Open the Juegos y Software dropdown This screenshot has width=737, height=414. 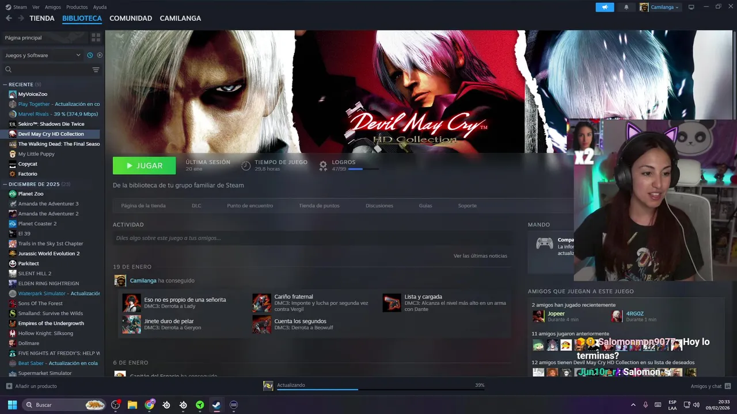[43, 55]
